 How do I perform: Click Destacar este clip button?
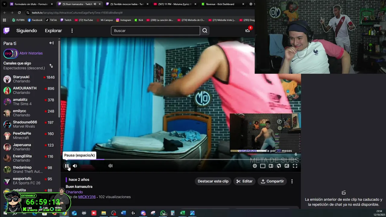(x=213, y=181)
